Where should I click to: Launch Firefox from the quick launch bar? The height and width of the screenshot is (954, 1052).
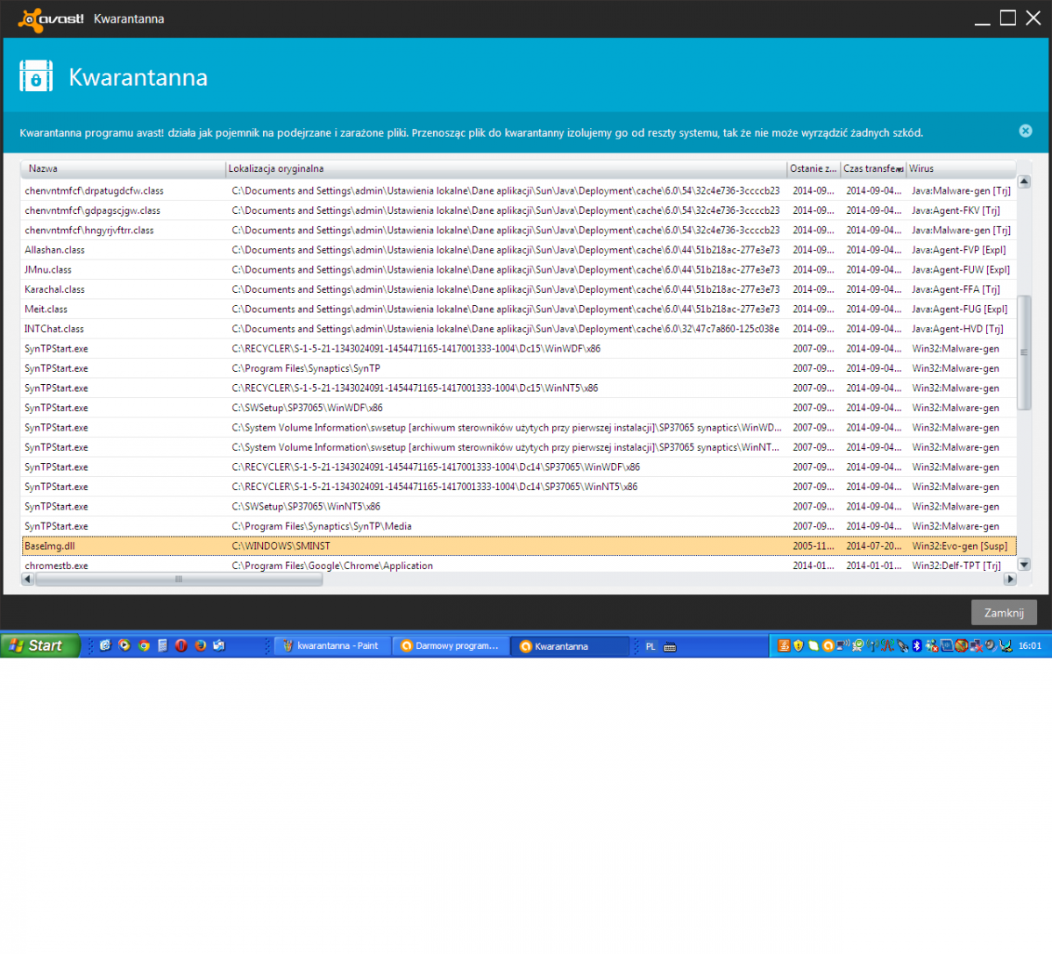(200, 645)
